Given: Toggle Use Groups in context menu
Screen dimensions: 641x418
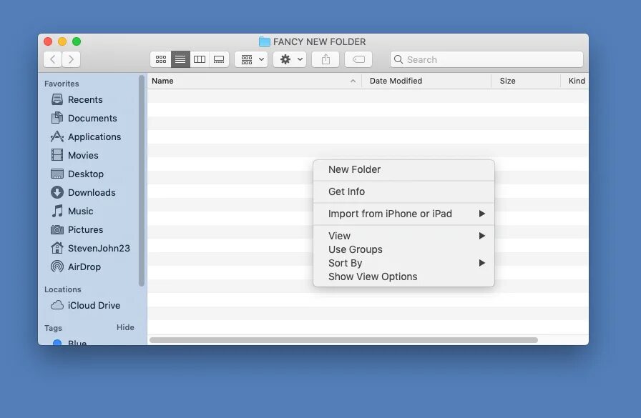Looking at the screenshot, I should (403, 249).
